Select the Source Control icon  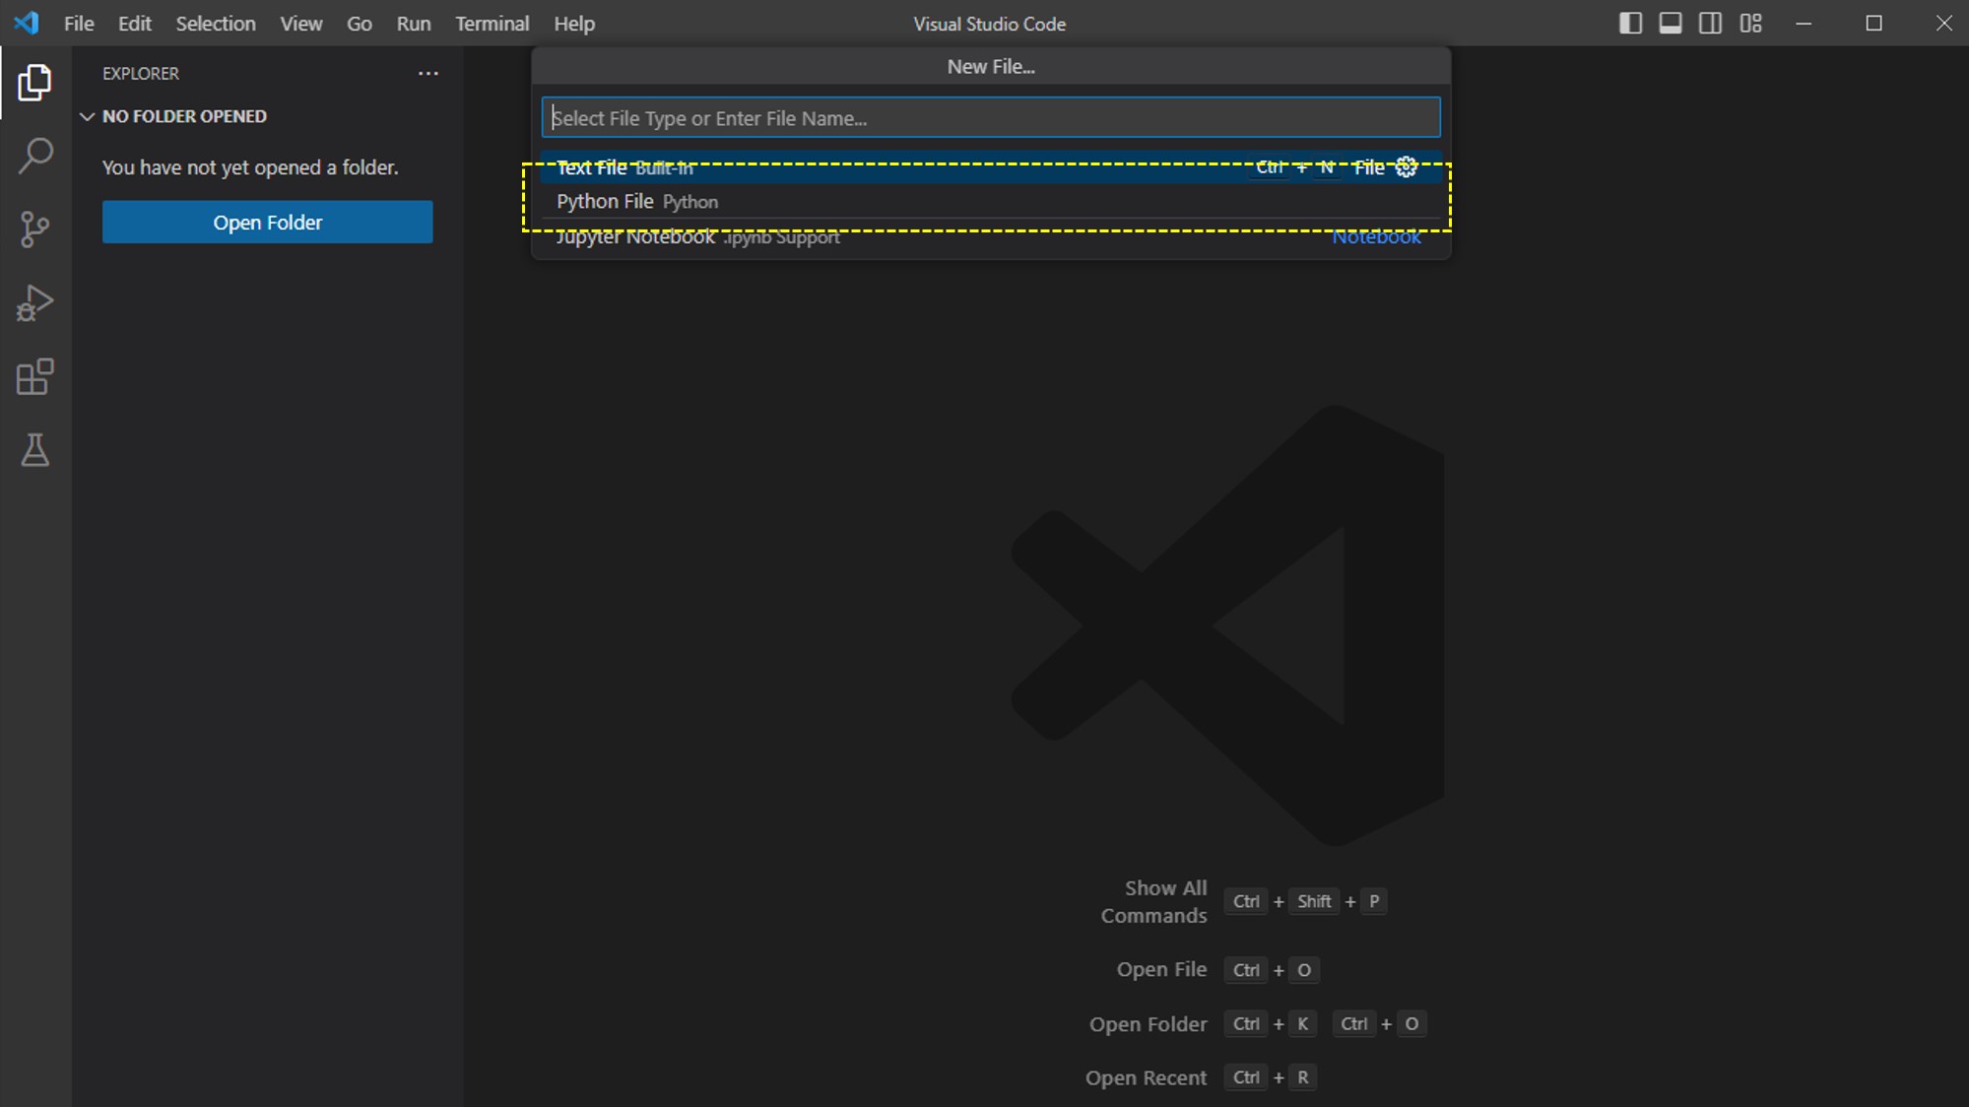35,228
